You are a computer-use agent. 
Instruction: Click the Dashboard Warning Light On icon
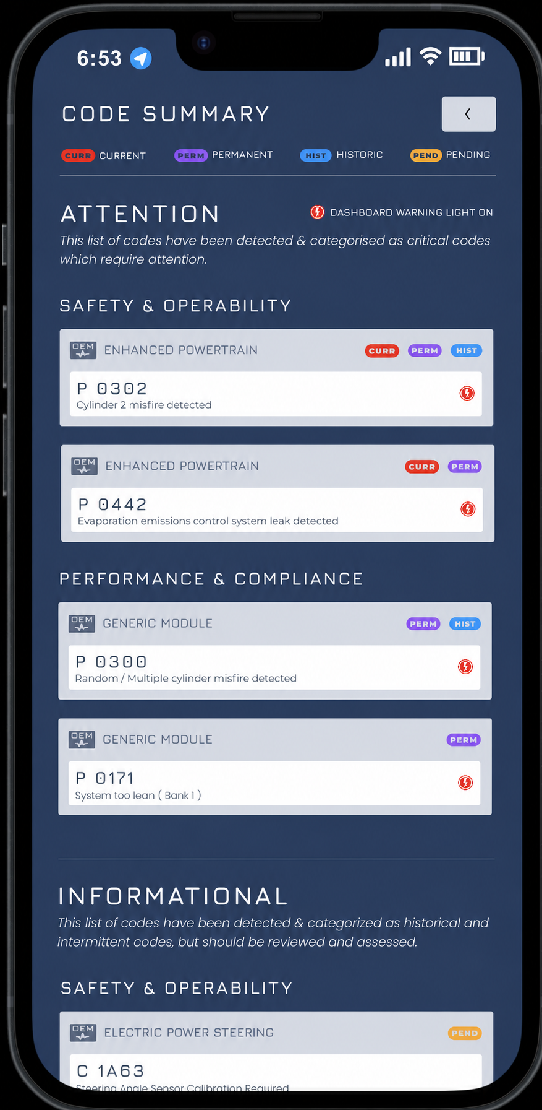317,212
